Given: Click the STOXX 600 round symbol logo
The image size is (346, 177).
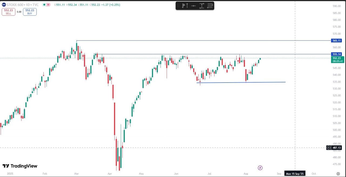Looking at the screenshot, I should tap(4, 5).
